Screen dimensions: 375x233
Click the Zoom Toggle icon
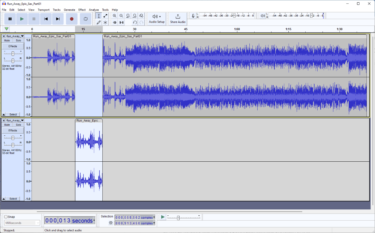click(x=141, y=16)
